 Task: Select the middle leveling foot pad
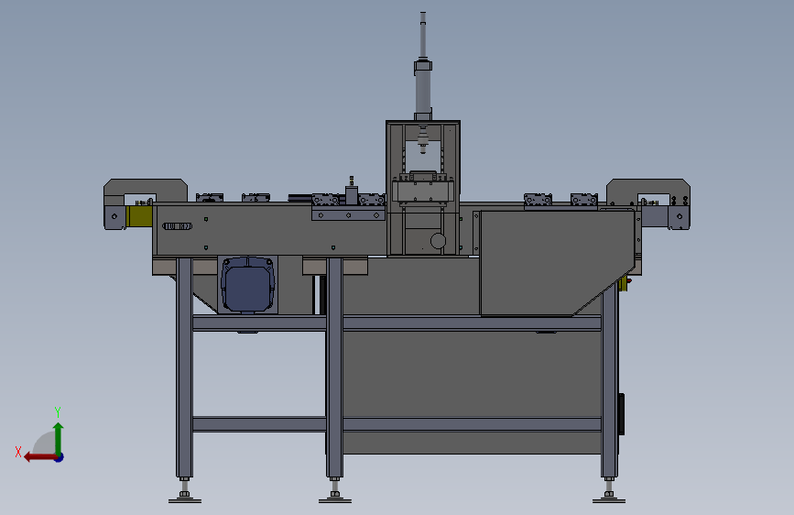tap(334, 500)
